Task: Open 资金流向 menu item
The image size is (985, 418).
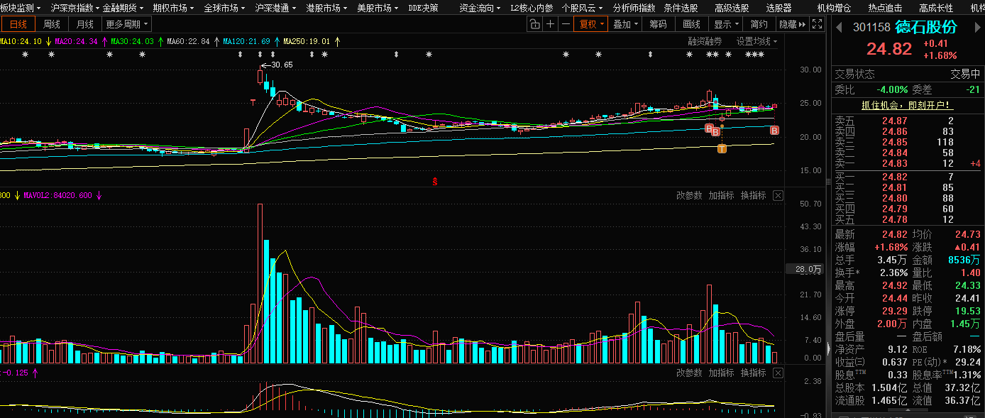Action: [480, 8]
